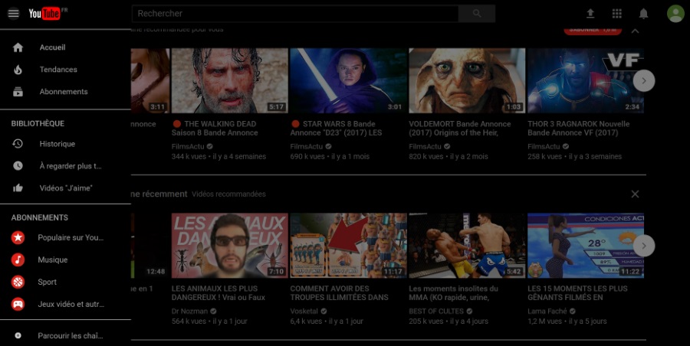The image size is (690, 346).
Task: Open the Musique channel note icon
Action: point(18,259)
